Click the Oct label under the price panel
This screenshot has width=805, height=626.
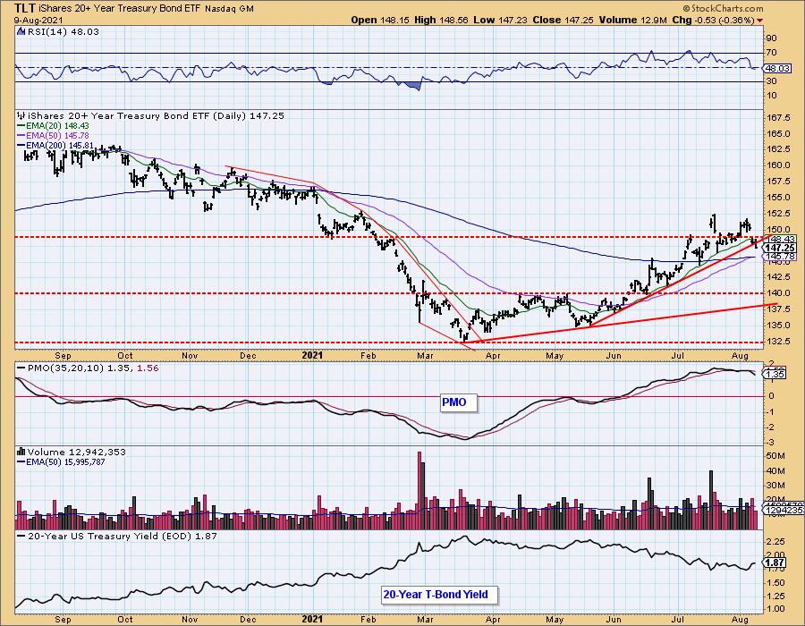click(x=124, y=355)
